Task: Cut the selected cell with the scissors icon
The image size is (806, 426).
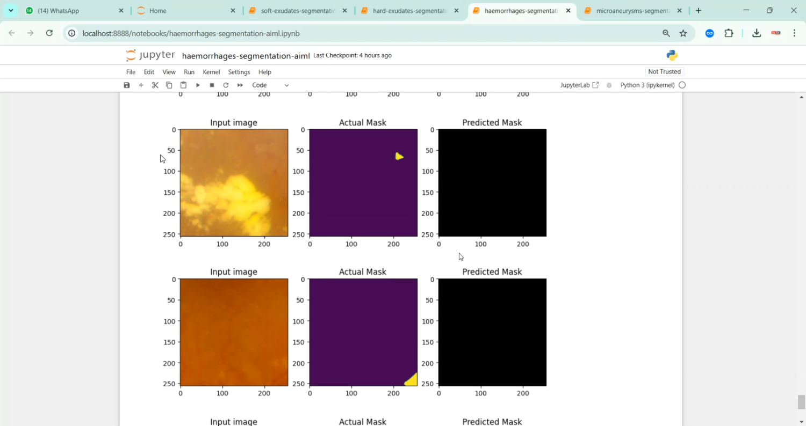Action: click(x=155, y=85)
